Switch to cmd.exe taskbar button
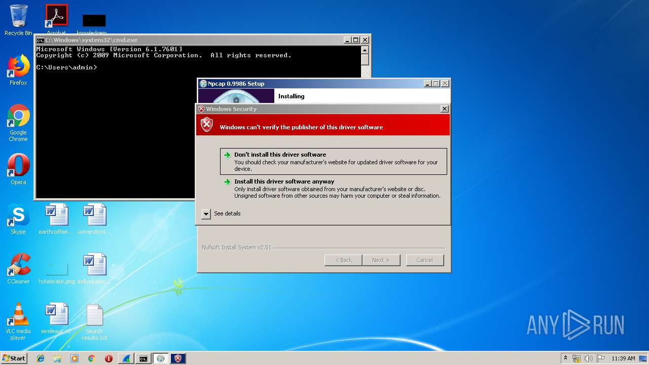Image resolution: width=649 pixels, height=365 pixels. click(x=143, y=358)
